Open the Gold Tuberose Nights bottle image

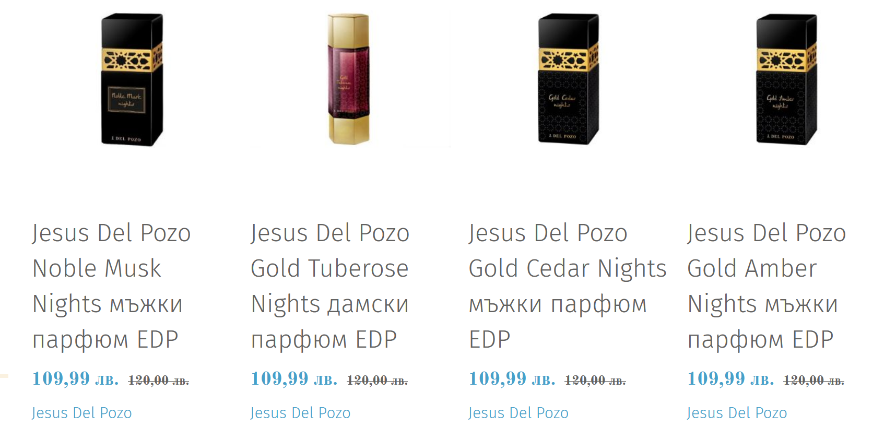click(x=349, y=79)
